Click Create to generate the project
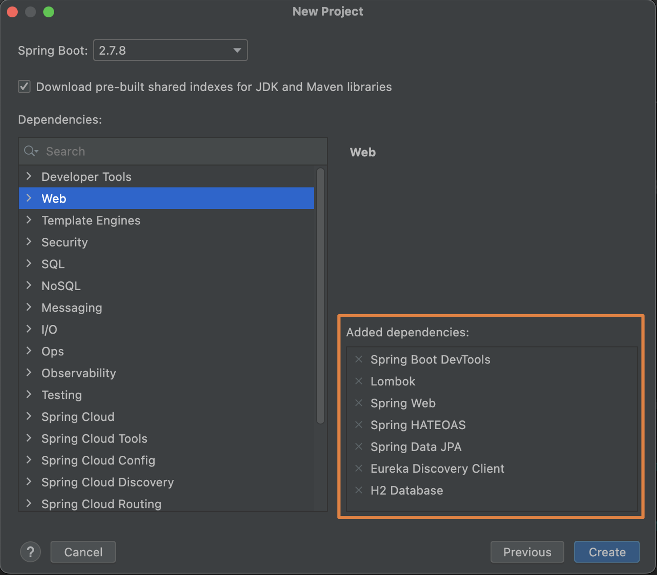657x575 pixels. (607, 552)
